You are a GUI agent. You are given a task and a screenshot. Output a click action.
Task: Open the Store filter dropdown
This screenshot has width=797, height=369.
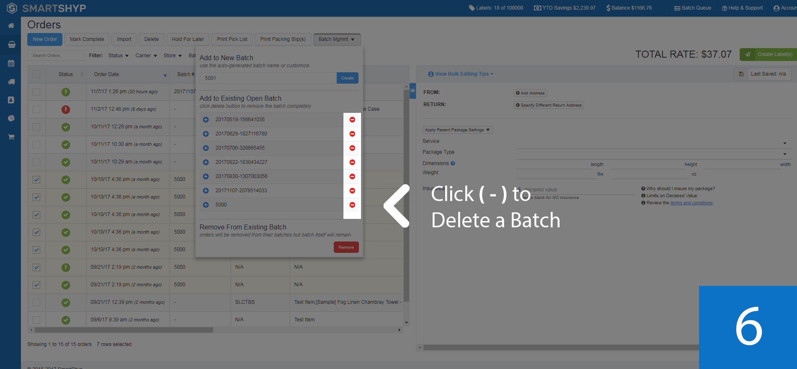pos(173,56)
